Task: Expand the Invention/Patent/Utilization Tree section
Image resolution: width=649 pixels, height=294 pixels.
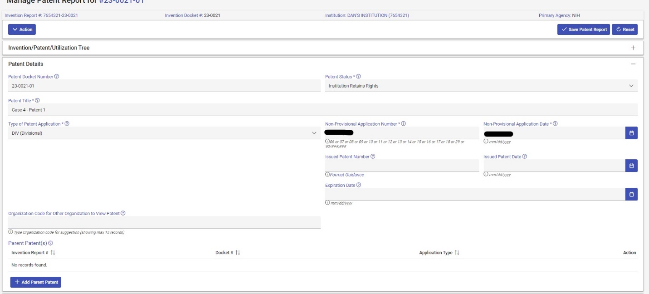Action: point(633,48)
